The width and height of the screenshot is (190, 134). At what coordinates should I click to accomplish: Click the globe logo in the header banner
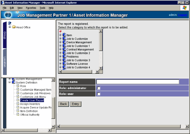click(x=8, y=15)
